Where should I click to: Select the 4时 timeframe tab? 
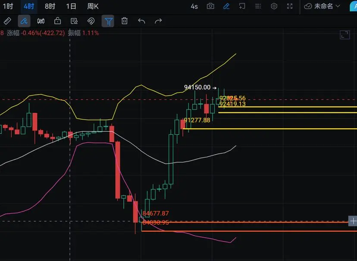29,6
